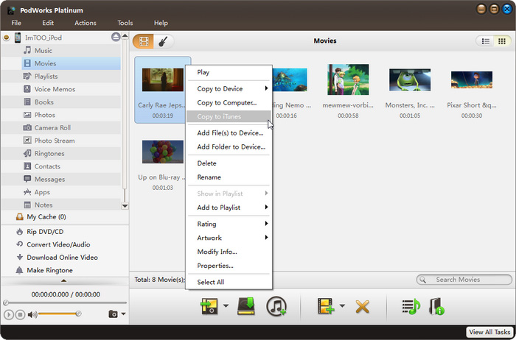Click the file info toolbar icon
The image size is (516, 340).
436,306
